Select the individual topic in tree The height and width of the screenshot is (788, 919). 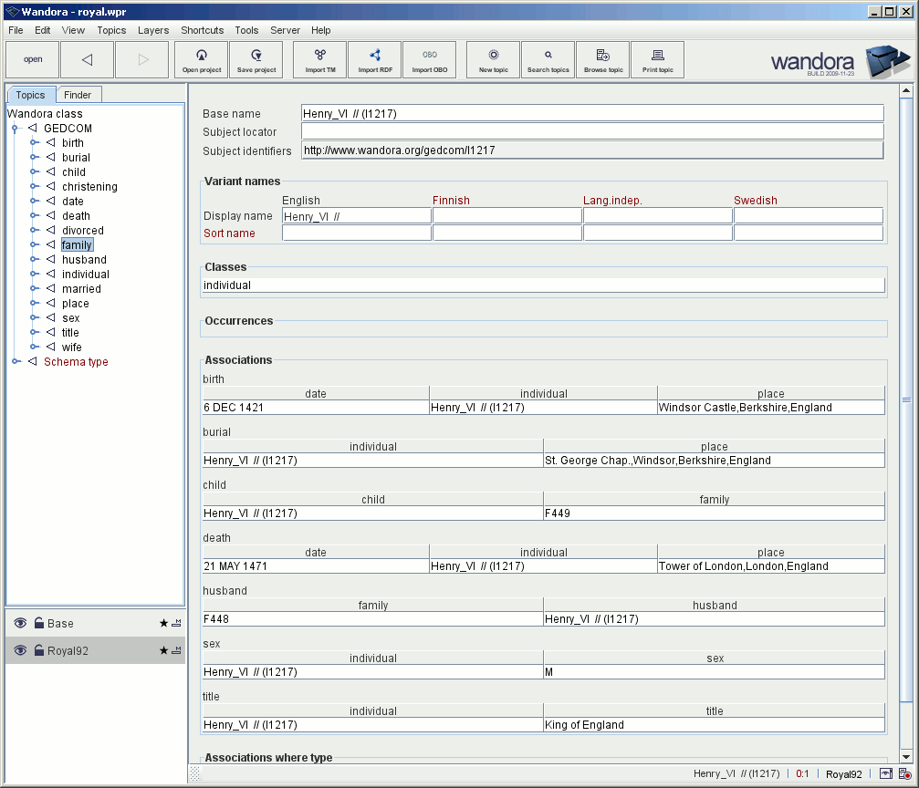85,275
